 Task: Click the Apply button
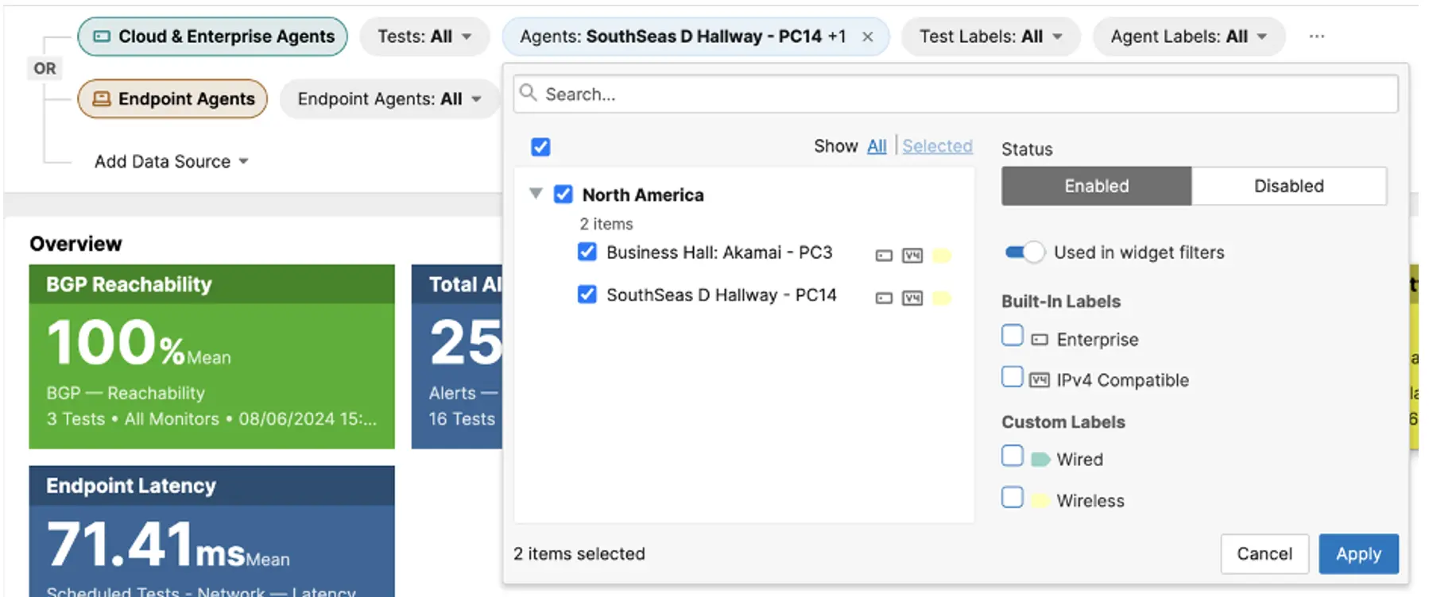1358,553
